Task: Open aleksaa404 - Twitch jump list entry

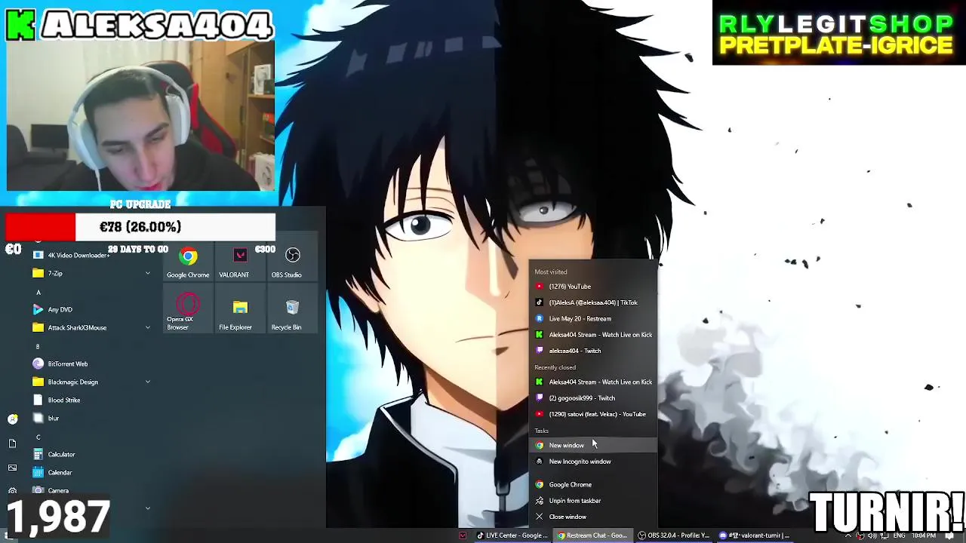Action: tap(593, 351)
